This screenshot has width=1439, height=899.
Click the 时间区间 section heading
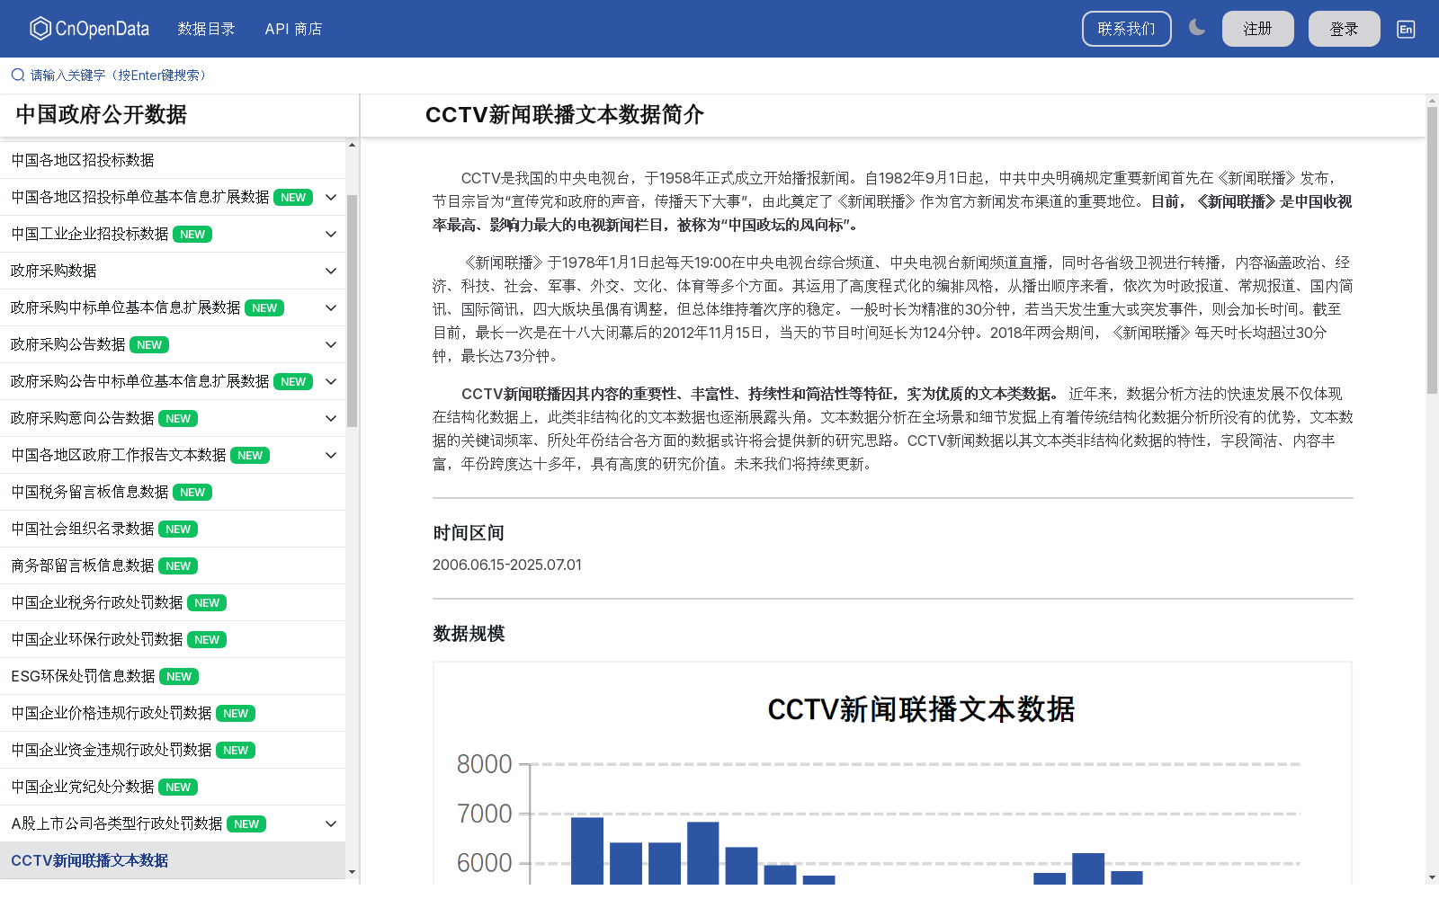pos(469,533)
